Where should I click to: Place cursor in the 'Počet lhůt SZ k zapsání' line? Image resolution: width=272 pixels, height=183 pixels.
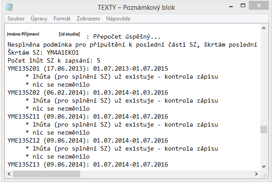[x=54, y=60]
